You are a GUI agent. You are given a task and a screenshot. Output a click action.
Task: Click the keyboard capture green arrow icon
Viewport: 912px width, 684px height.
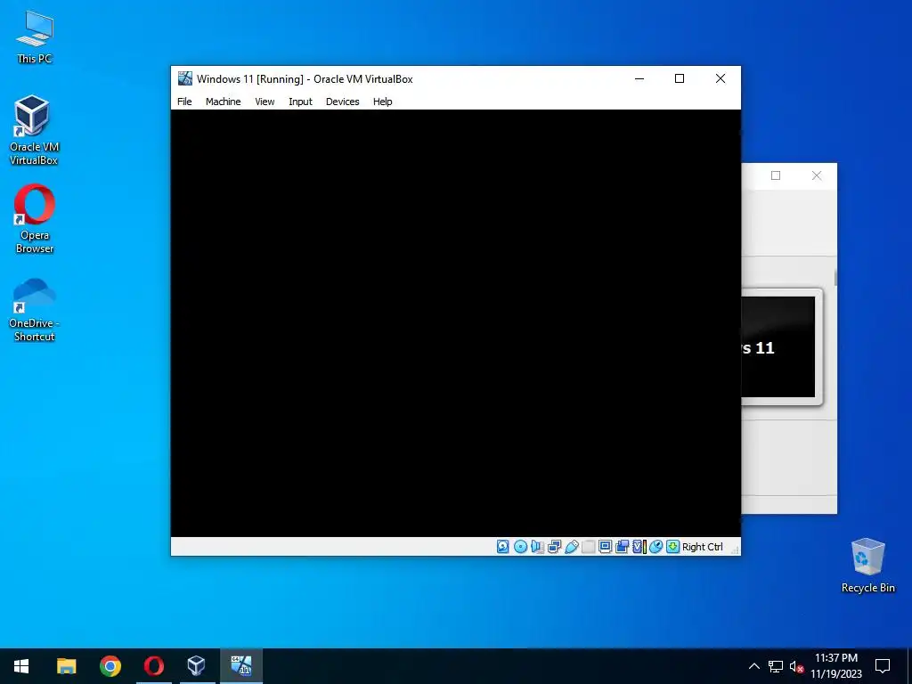pyautogui.click(x=673, y=546)
